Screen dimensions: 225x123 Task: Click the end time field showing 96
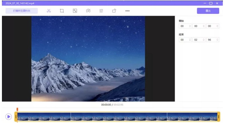click(213, 40)
